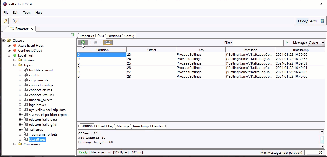Select the nyc_yellow_taxi_trip_data topic

47,110
